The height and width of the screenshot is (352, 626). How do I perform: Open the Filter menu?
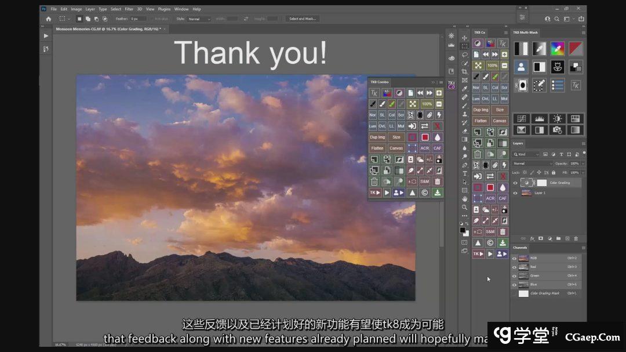129,9
